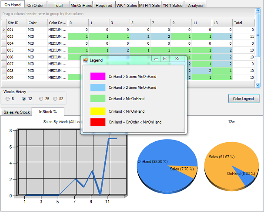Select Site ID cell 007
The height and width of the screenshot is (212, 264).
(x=17, y=64)
